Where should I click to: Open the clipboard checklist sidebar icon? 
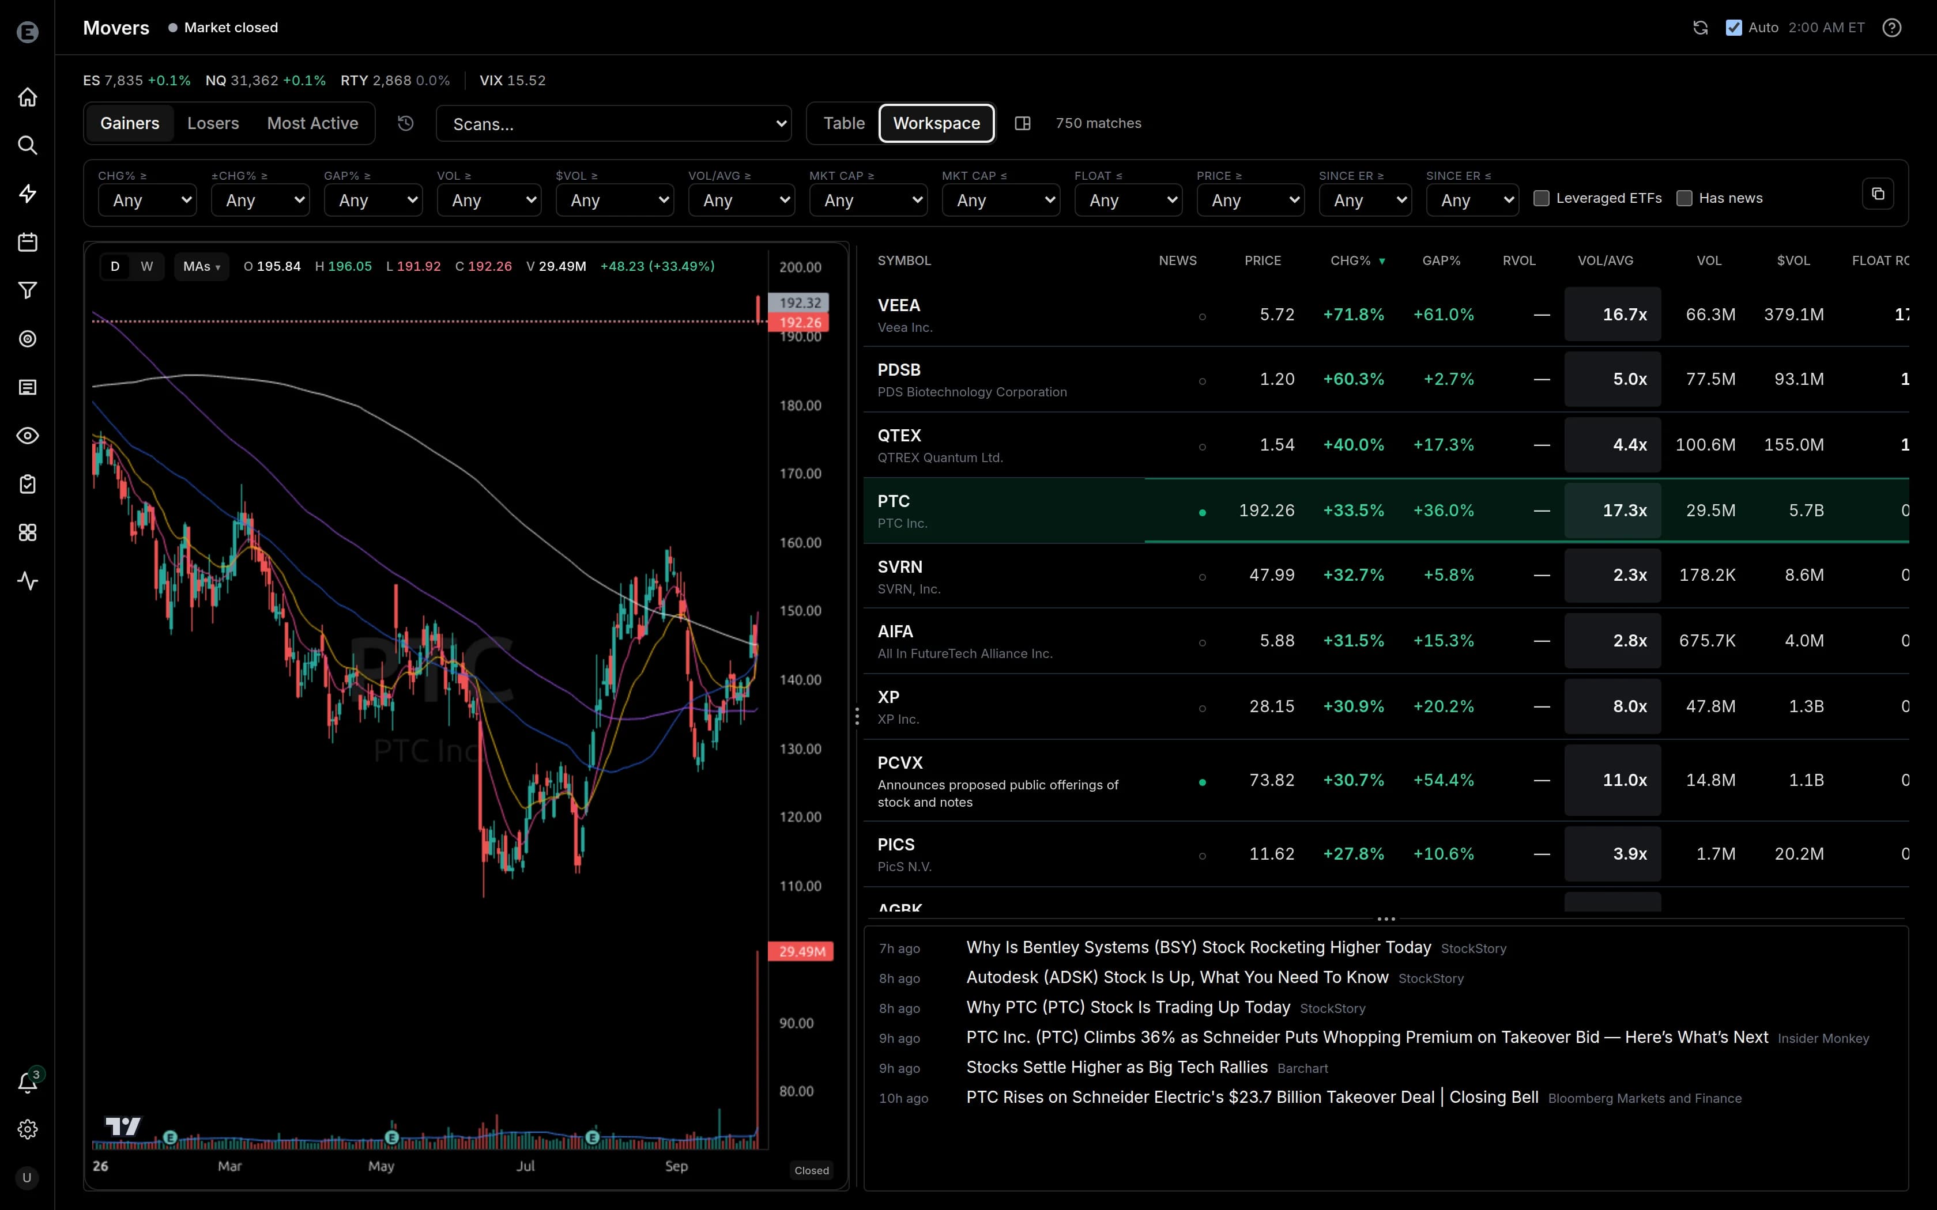[x=27, y=484]
